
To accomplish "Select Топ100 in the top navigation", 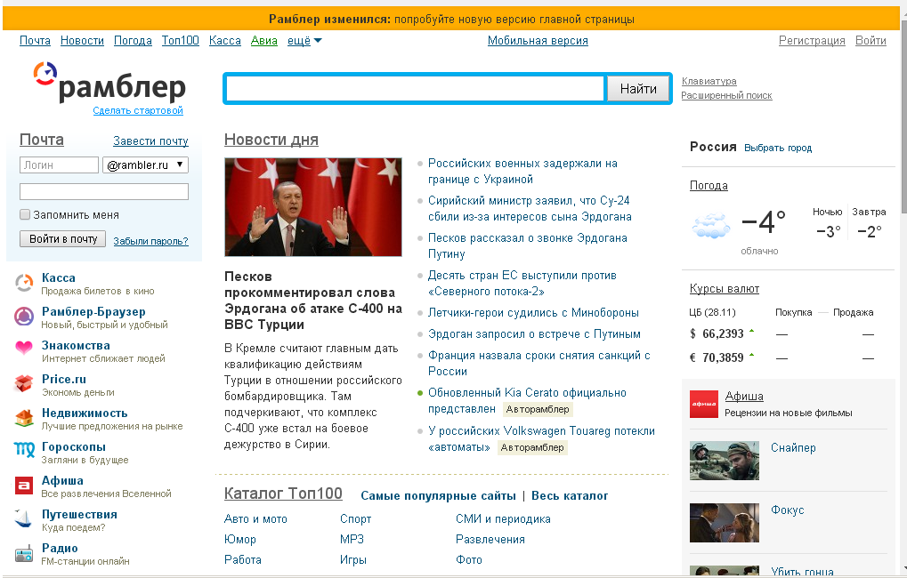I will (x=181, y=41).
